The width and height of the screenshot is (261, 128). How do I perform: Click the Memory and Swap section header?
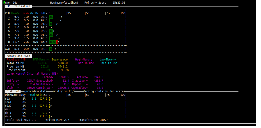click(x=18, y=56)
